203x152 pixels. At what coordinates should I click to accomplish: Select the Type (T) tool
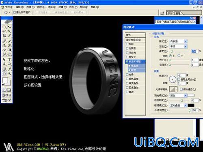pyautogui.click(x=9, y=59)
